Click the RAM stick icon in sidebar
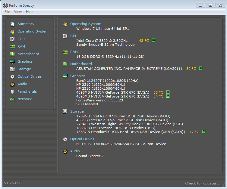The height and width of the screenshot is (189, 227). tap(12, 47)
